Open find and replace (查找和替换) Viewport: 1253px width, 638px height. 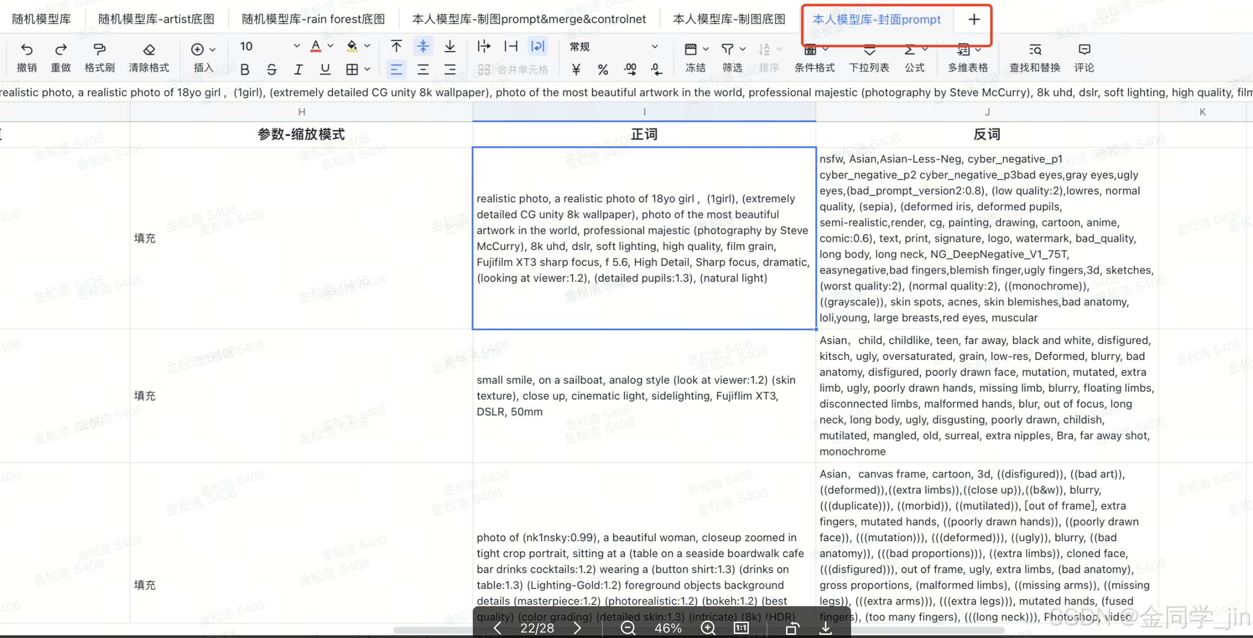click(x=1035, y=50)
